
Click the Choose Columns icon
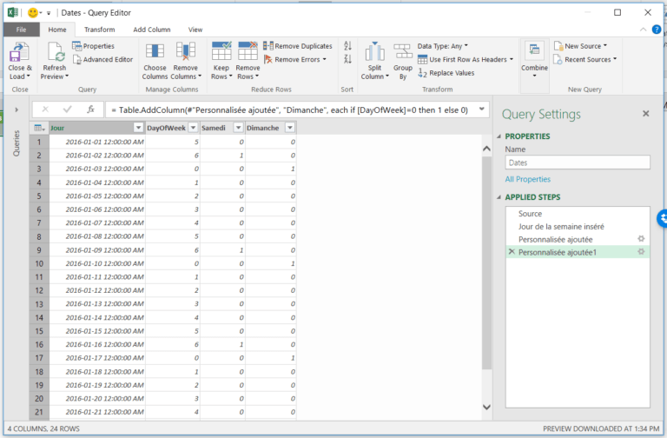155,51
